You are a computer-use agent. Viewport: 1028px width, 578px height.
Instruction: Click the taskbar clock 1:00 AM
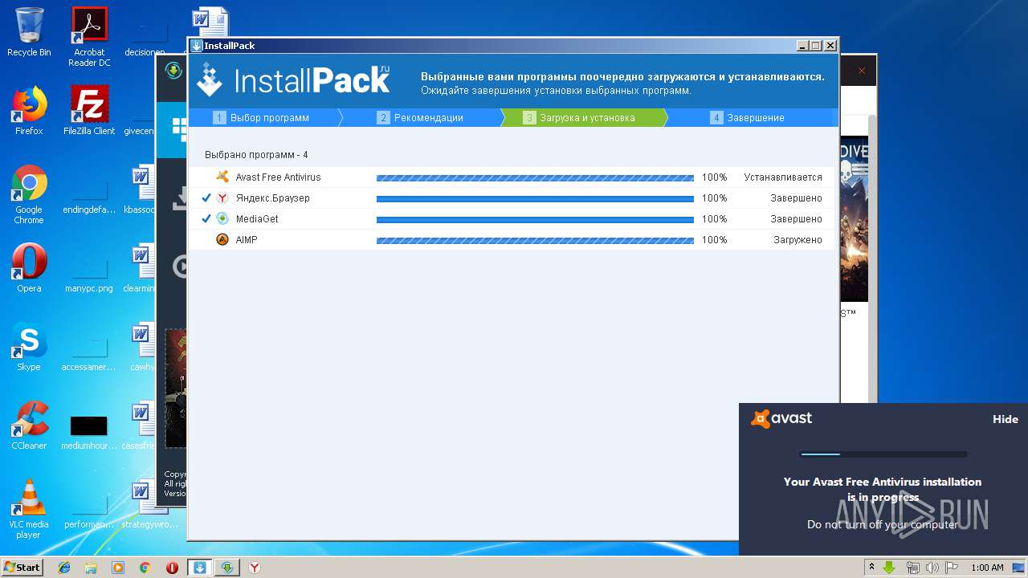[987, 568]
